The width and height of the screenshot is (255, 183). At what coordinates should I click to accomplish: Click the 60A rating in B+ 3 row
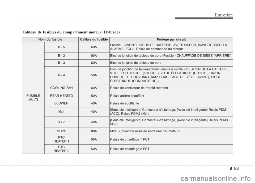[94, 63]
